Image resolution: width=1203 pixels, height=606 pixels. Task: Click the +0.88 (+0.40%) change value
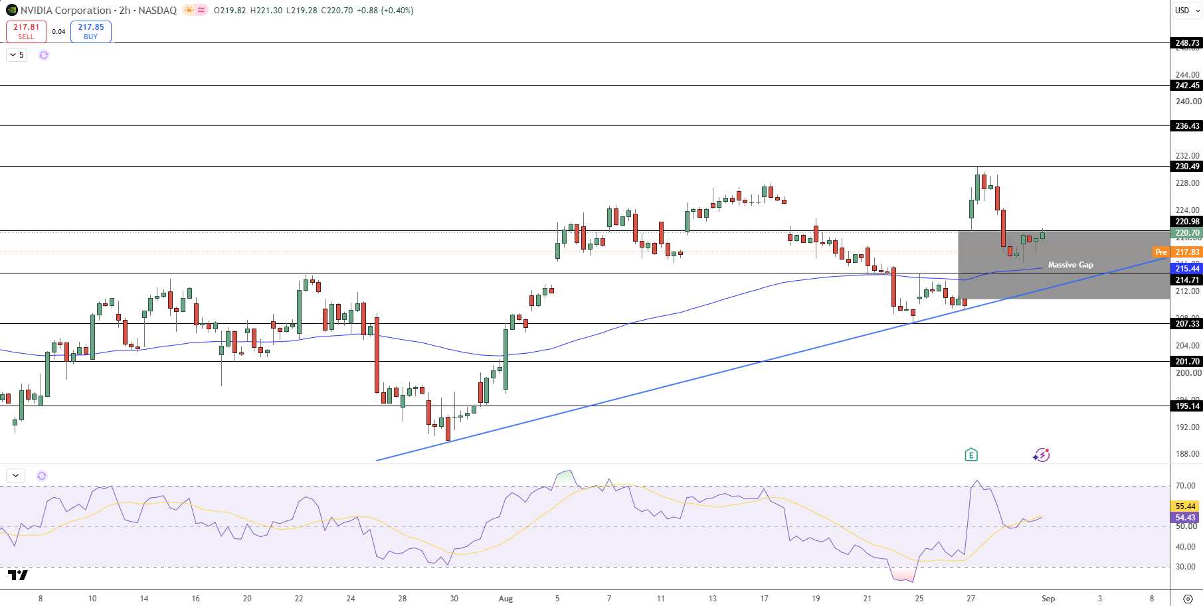click(x=385, y=11)
